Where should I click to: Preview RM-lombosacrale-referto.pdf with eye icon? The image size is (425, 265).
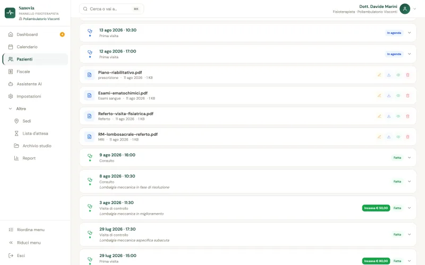point(398,137)
